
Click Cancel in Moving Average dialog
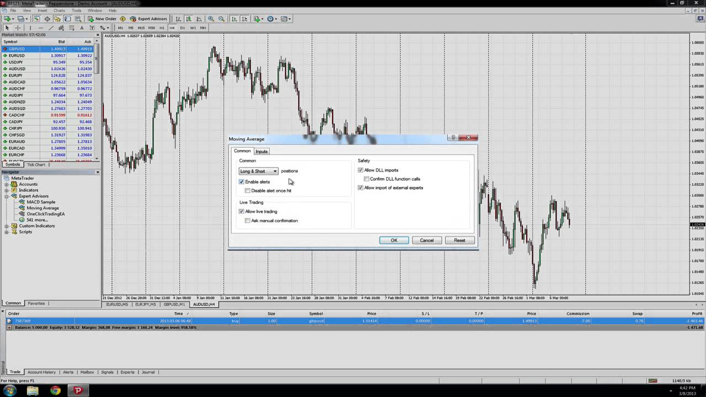426,240
